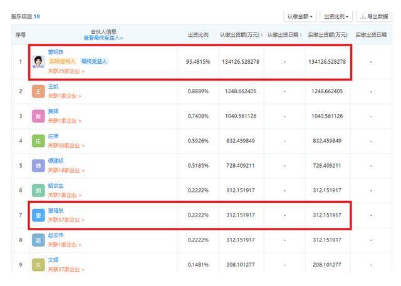Open shareholder 谭建明's name link

pyautogui.click(x=56, y=161)
